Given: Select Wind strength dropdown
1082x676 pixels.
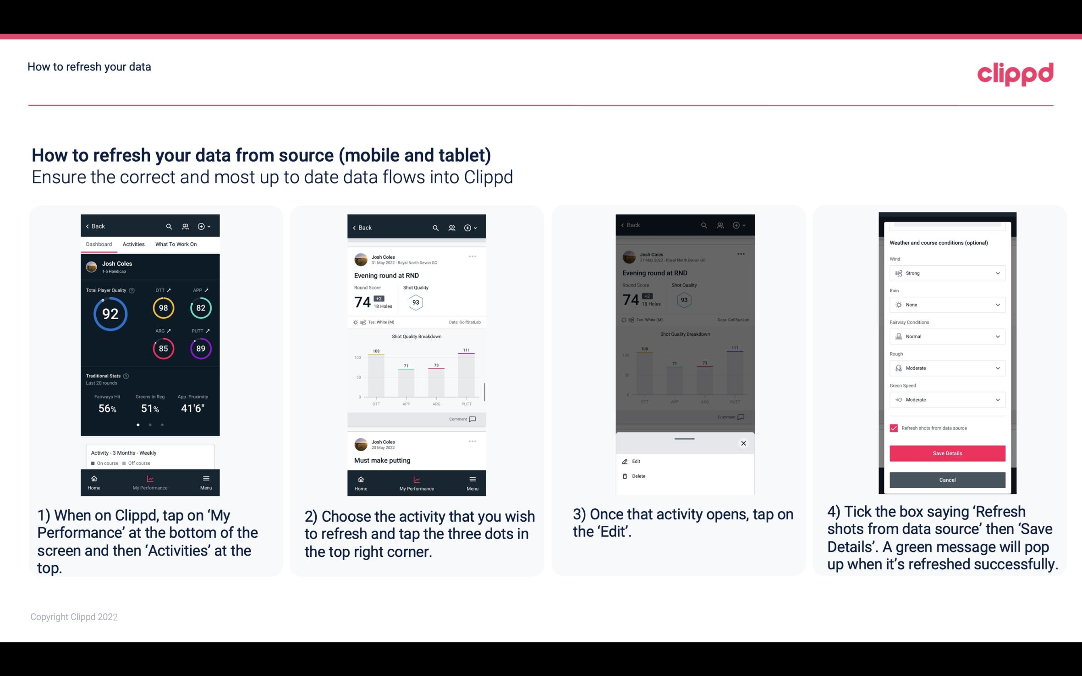Looking at the screenshot, I should coord(946,273).
